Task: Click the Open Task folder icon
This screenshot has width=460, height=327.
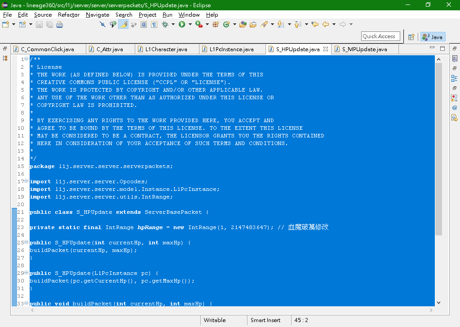Action: point(253,25)
